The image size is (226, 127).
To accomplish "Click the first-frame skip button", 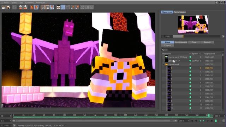I will pyautogui.click(x=192, y=121).
